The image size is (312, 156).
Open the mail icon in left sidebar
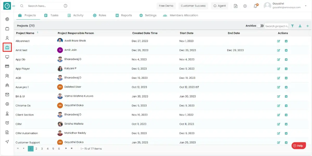7,95
